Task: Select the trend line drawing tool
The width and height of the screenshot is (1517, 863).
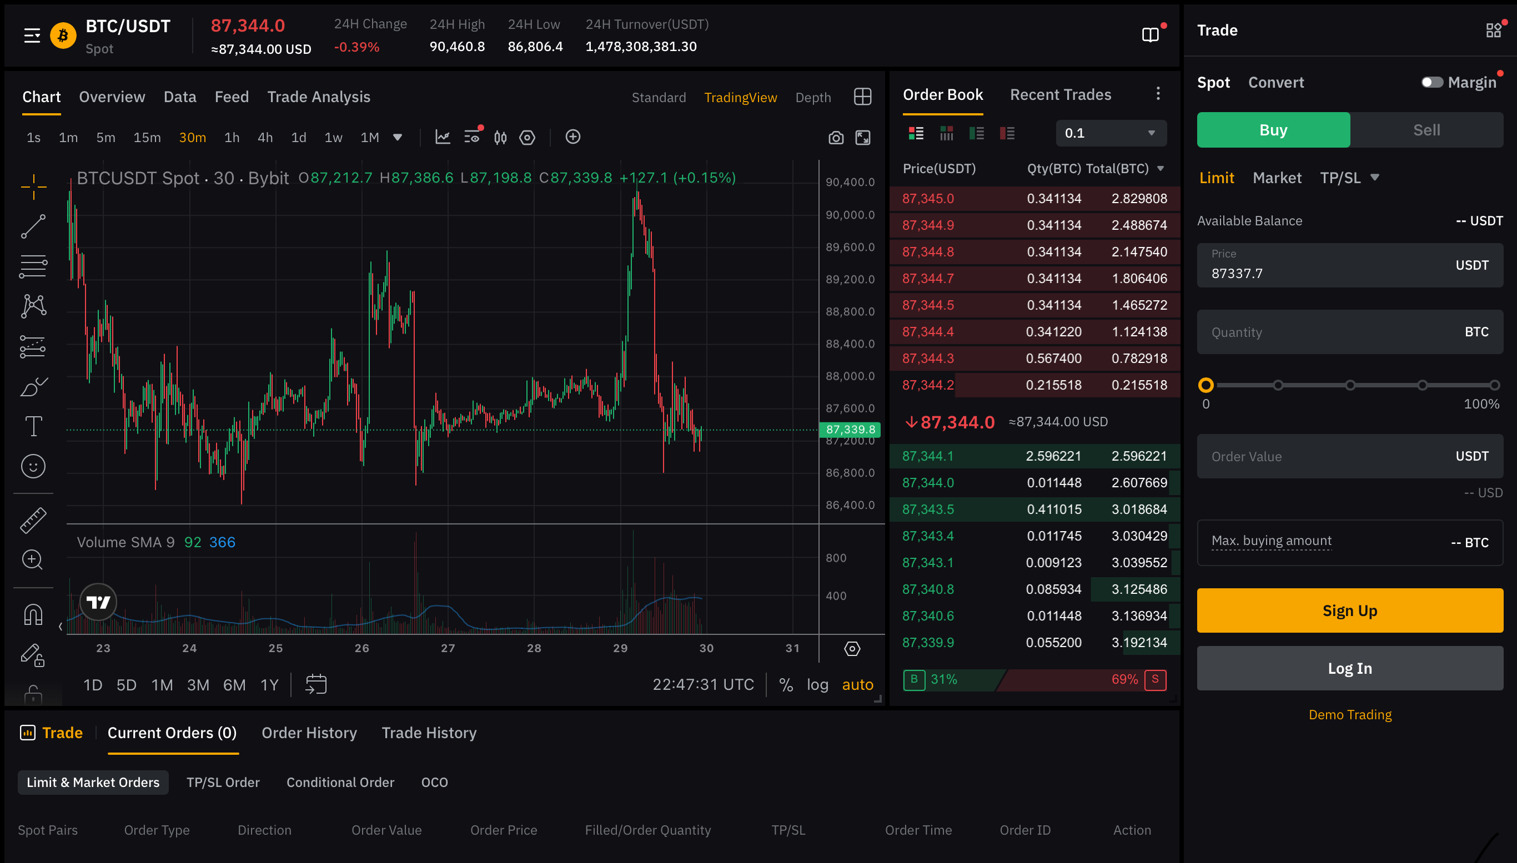Action: (33, 226)
